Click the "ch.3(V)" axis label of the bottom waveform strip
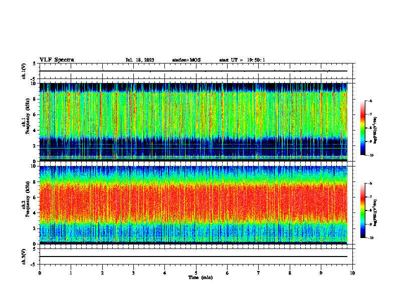The image size is (397, 306). [x=24, y=257]
